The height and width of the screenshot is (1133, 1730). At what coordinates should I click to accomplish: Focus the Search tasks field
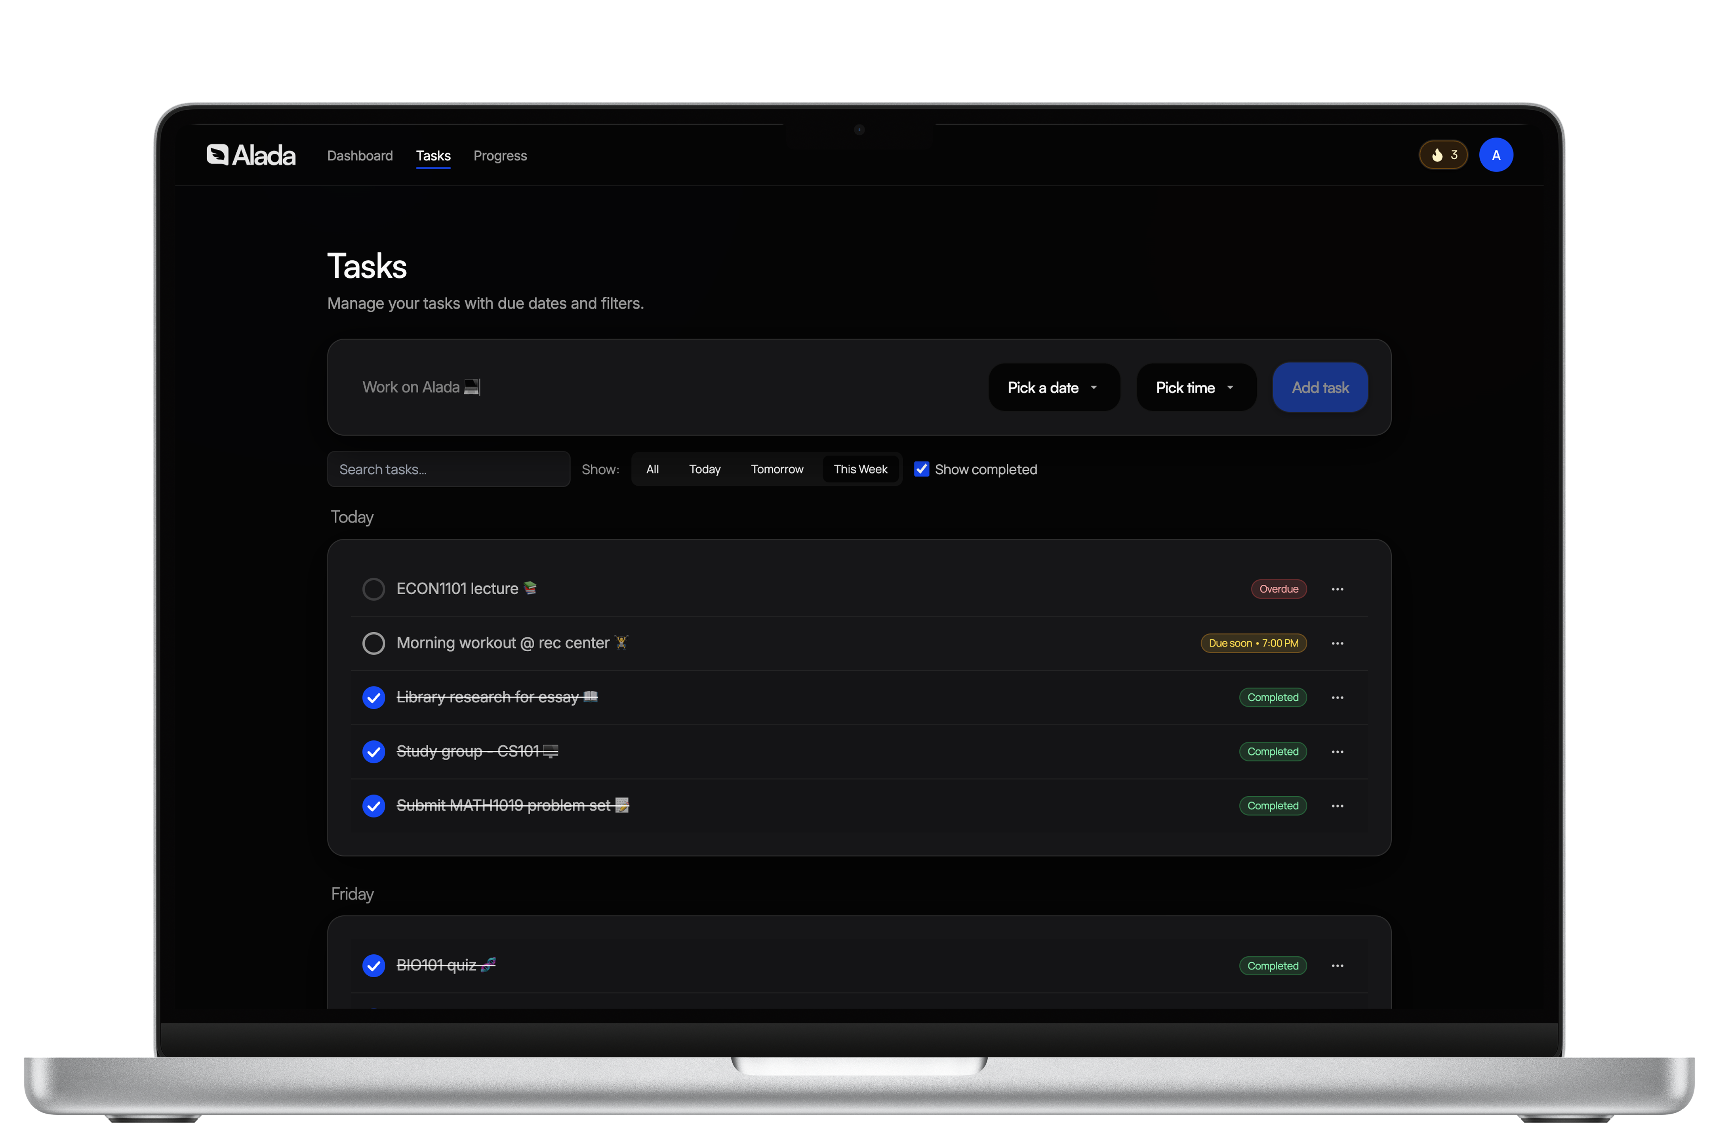pyautogui.click(x=448, y=469)
